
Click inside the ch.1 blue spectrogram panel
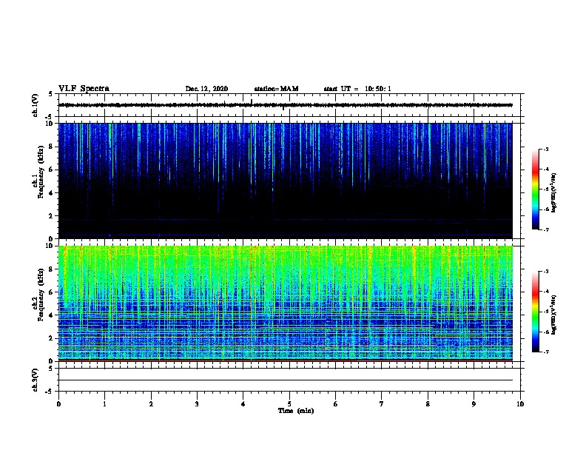click(x=286, y=181)
